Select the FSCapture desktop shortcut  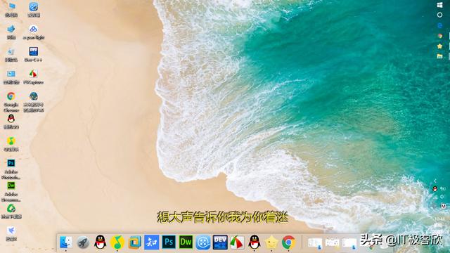click(33, 77)
